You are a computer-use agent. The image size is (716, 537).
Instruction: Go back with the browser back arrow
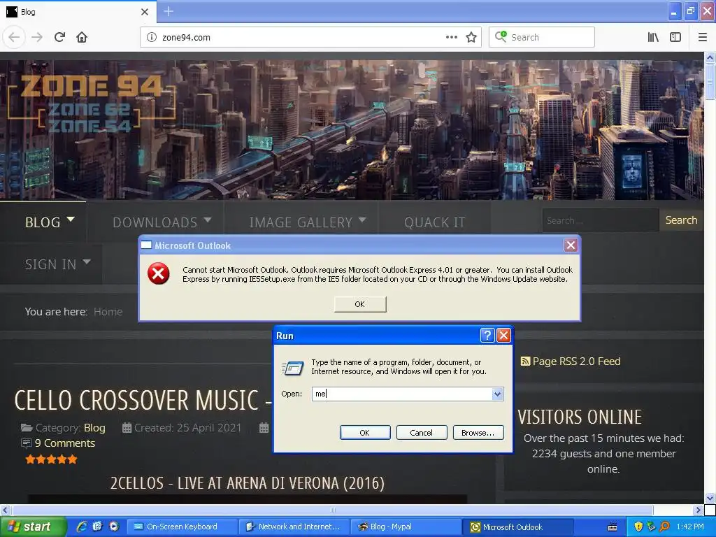14,37
